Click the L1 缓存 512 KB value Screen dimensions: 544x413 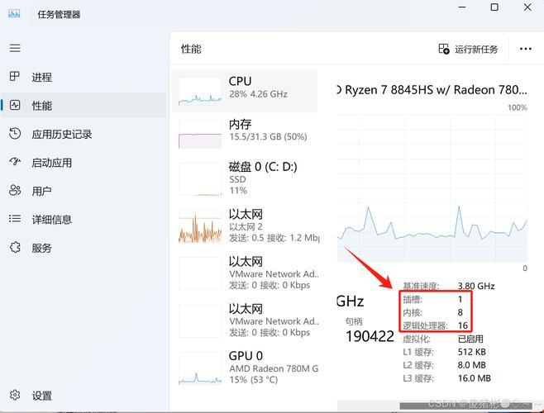point(471,352)
